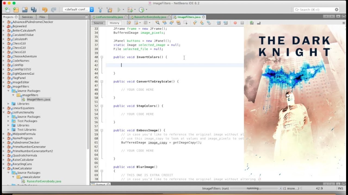Select RaisesForEverybody.java in project tree
This screenshot has width=348, height=195.
click(x=44, y=181)
